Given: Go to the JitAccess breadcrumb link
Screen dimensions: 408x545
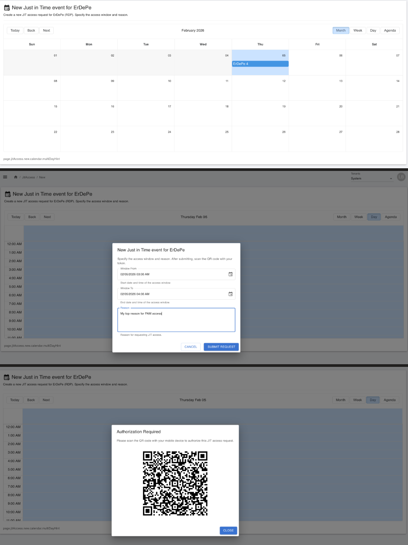Looking at the screenshot, I should click(x=28, y=177).
